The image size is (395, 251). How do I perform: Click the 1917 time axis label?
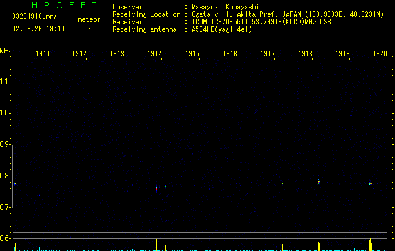point(268,54)
